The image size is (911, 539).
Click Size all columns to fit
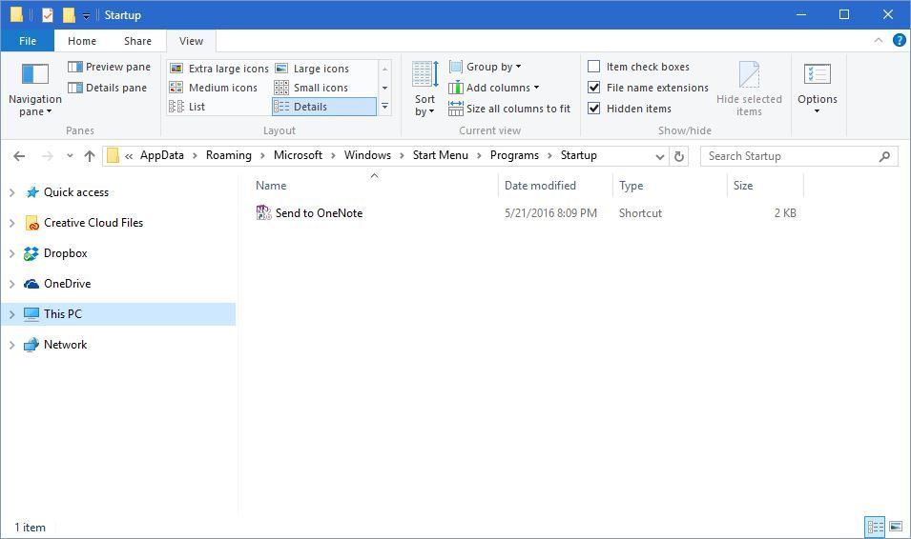(x=509, y=109)
